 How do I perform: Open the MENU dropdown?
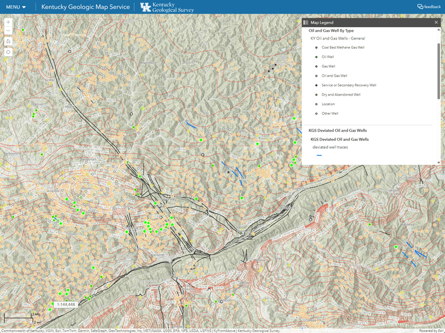tap(15, 7)
